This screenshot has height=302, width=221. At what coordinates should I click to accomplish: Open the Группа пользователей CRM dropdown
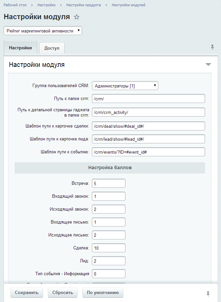[x=125, y=86]
